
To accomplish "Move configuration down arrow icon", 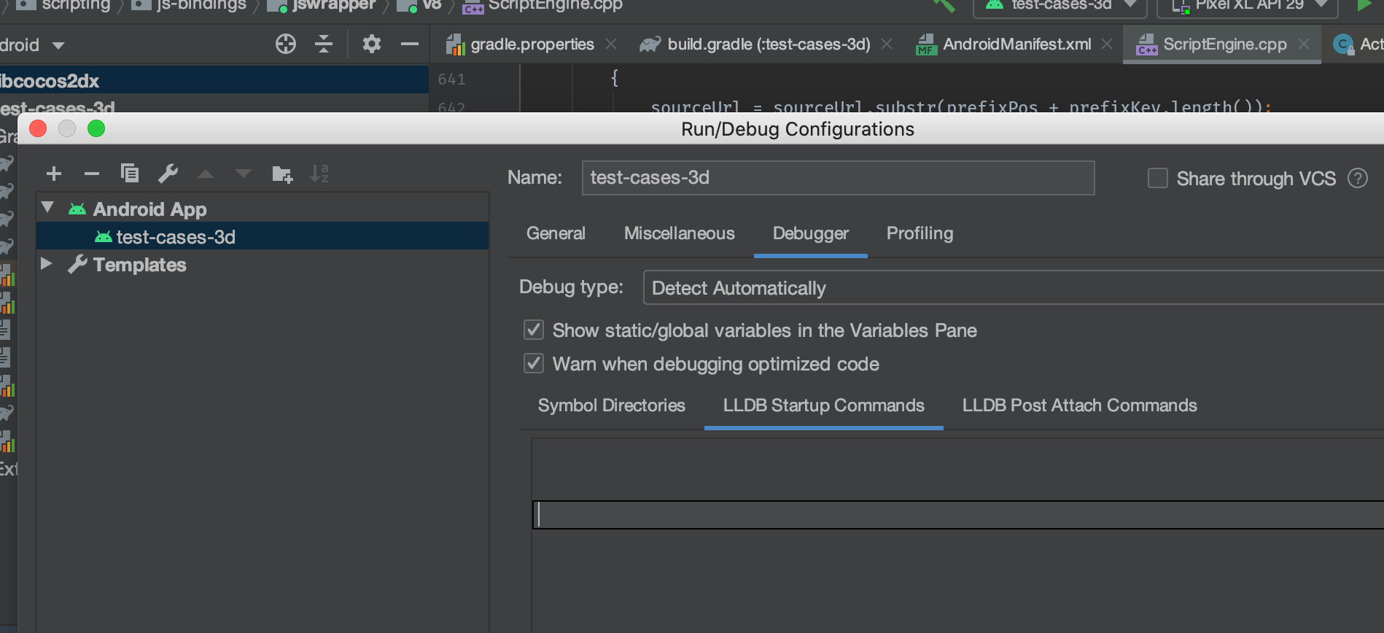I will pos(244,174).
